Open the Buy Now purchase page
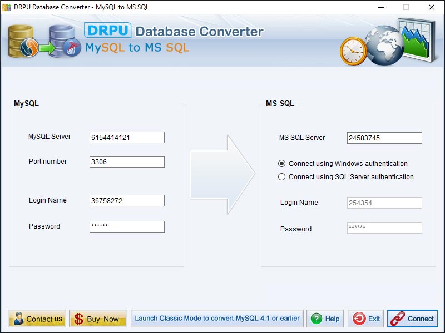The width and height of the screenshot is (445, 333). point(98,319)
